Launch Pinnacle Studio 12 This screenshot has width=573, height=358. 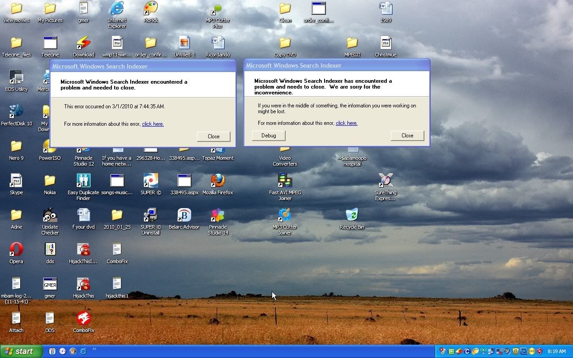(x=83, y=157)
